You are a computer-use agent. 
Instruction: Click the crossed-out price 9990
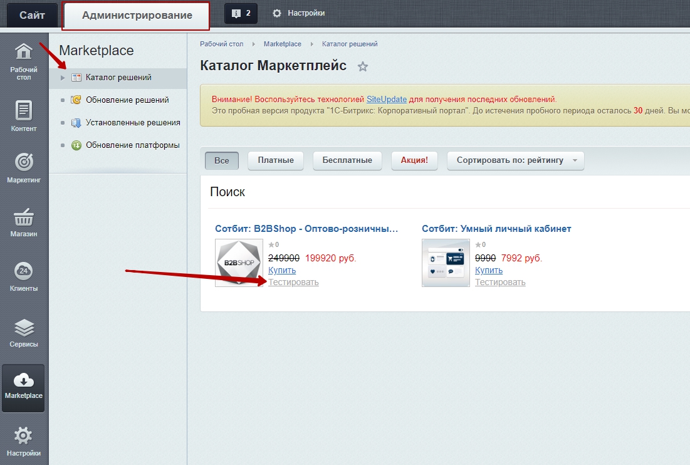(x=485, y=258)
